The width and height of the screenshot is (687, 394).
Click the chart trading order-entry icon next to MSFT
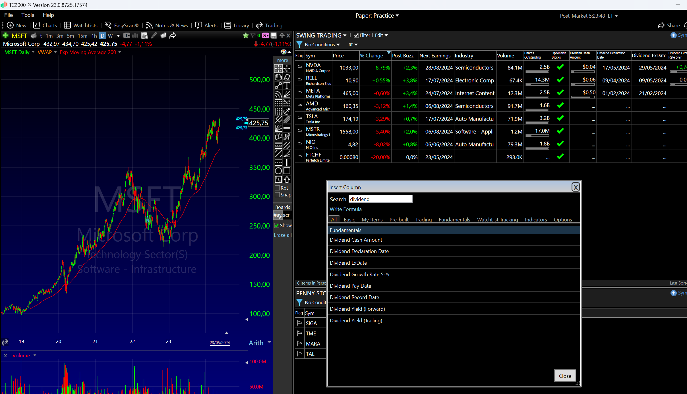(34, 36)
